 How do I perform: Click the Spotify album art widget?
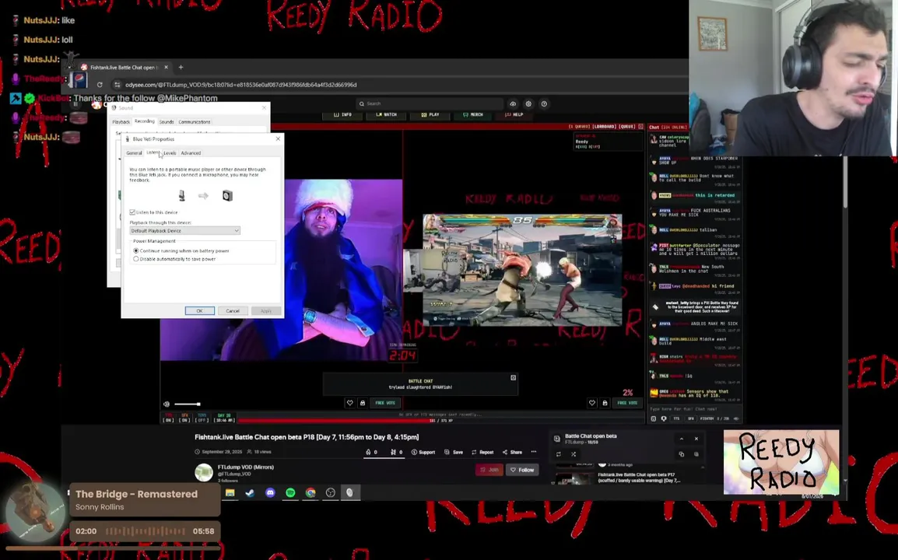point(36,512)
